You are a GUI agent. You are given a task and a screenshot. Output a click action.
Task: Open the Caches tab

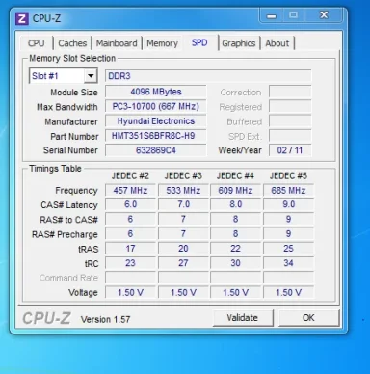pos(72,43)
